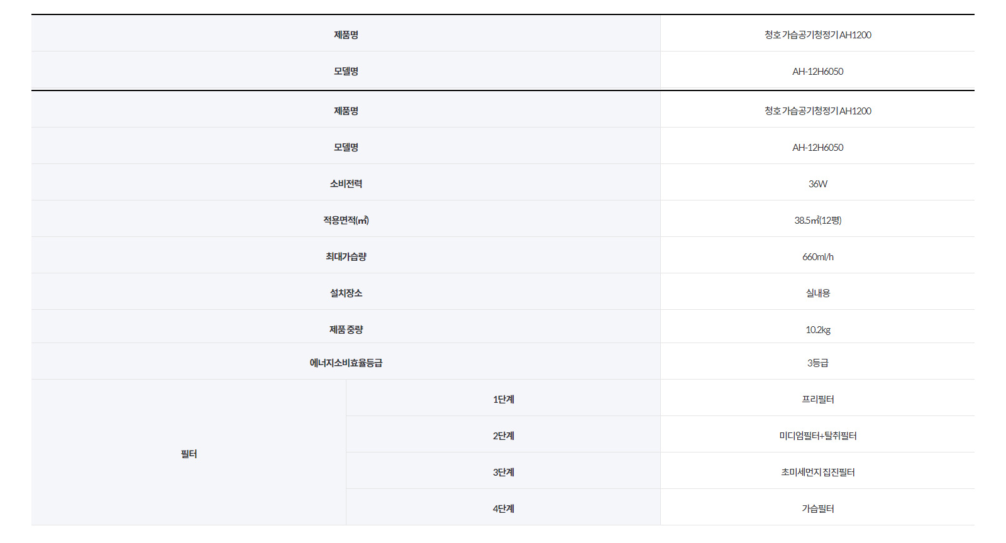Select the 실내용 value cell

click(817, 292)
